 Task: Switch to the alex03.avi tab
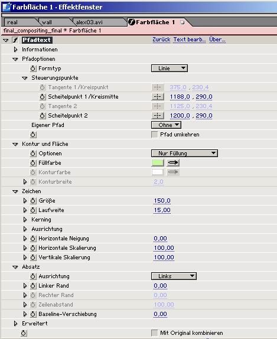click(89, 22)
